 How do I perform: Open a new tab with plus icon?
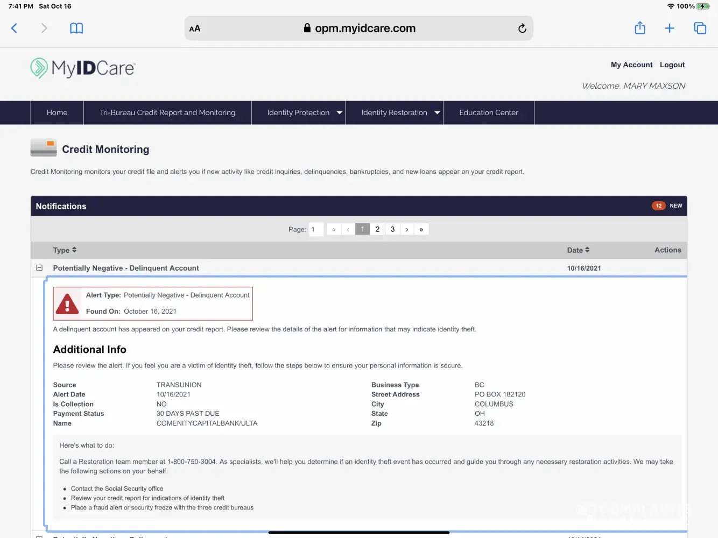tap(669, 28)
